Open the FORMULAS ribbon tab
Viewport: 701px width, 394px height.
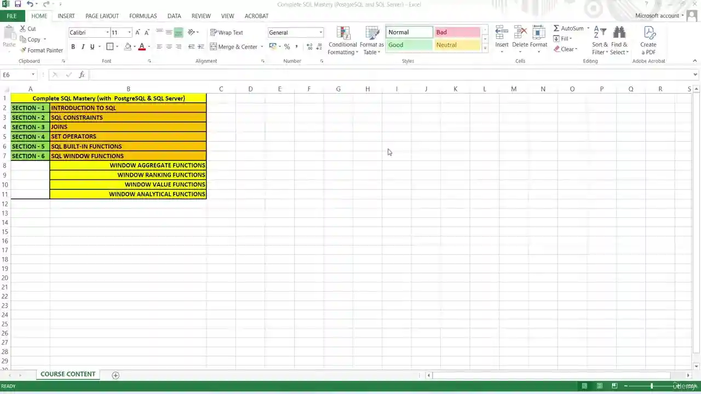point(143,16)
